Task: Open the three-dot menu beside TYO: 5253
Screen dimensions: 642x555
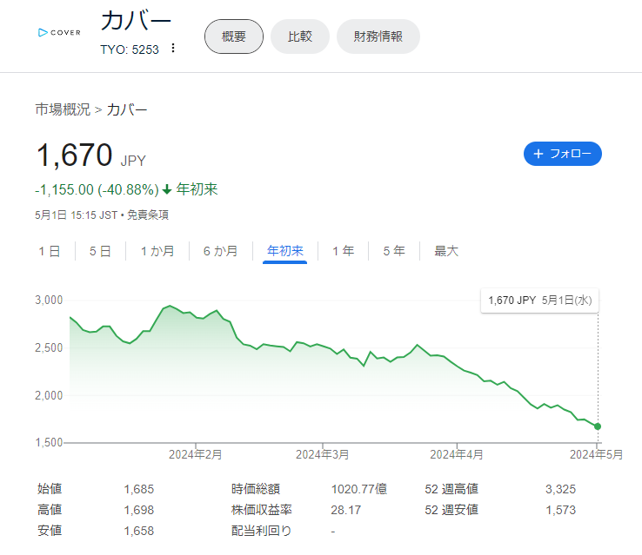Action: 173,49
